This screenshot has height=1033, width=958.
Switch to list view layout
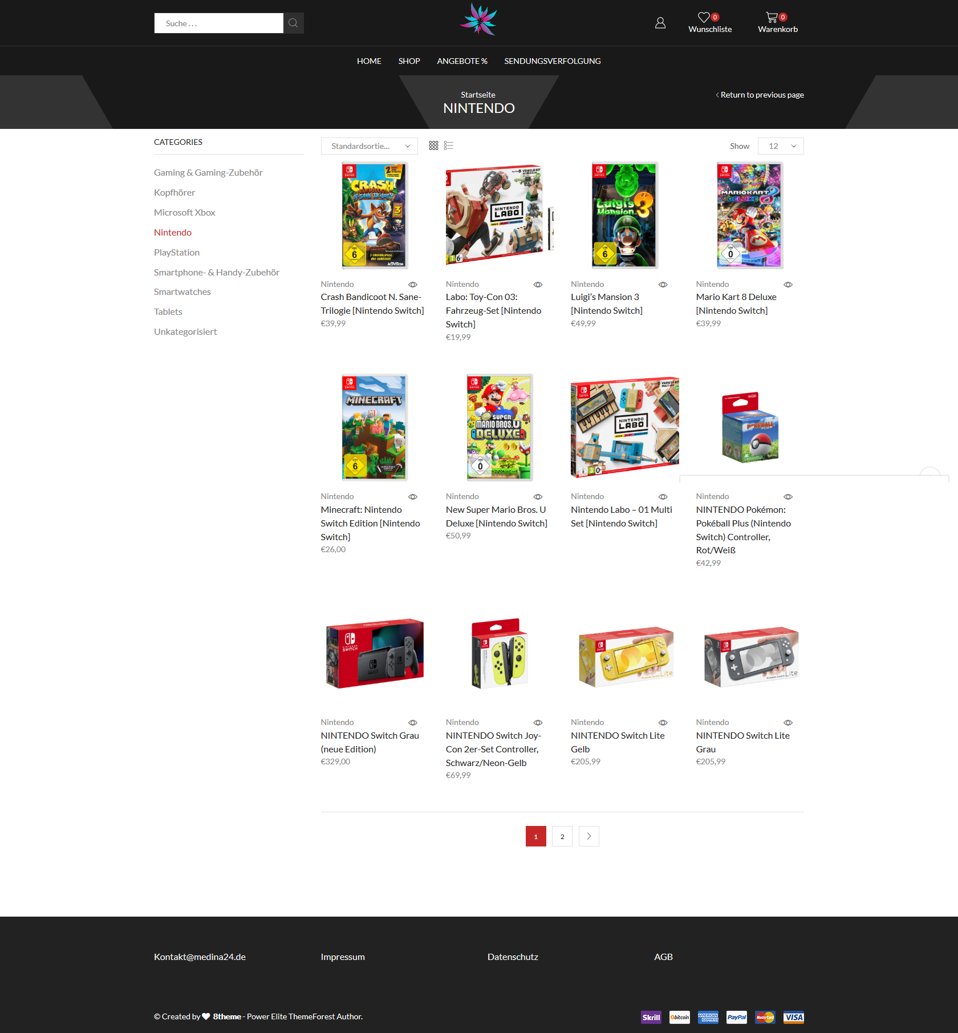click(x=449, y=146)
